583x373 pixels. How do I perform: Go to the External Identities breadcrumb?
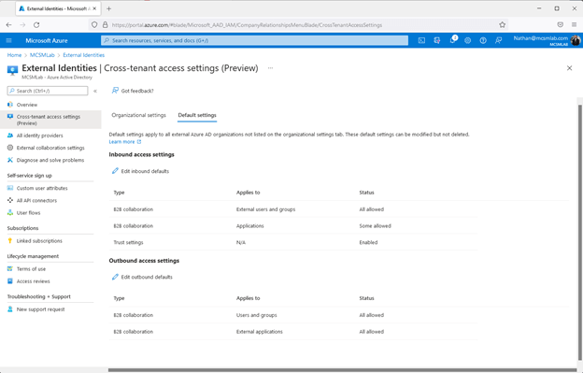click(84, 55)
